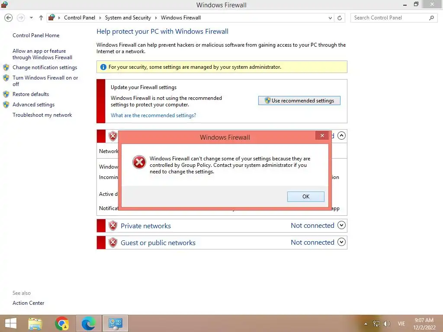Click shield icon beside Turn Windows Firewall on or off
Image resolution: width=443 pixels, height=332 pixels.
[6, 78]
